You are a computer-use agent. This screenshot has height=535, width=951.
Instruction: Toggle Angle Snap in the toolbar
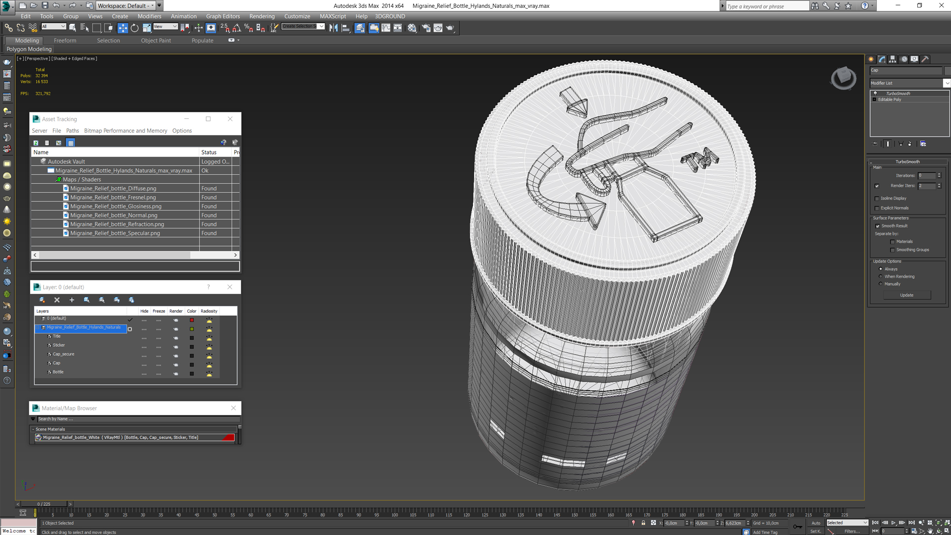[x=237, y=28]
